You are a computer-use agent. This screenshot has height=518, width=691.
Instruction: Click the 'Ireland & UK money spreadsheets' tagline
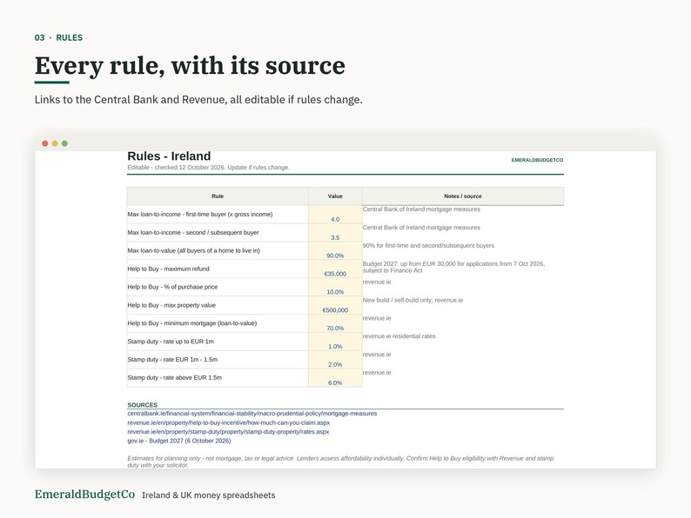(x=209, y=495)
